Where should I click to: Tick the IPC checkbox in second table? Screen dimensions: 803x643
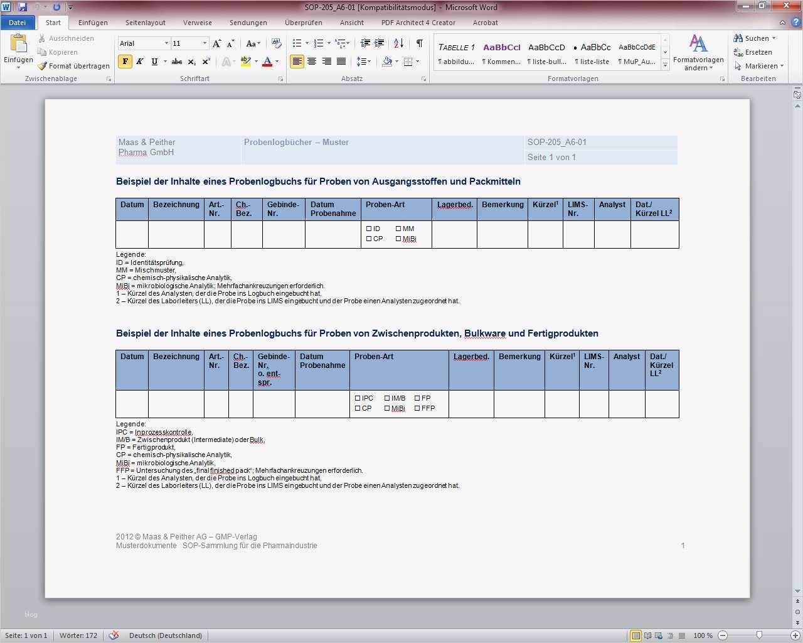pyautogui.click(x=358, y=398)
